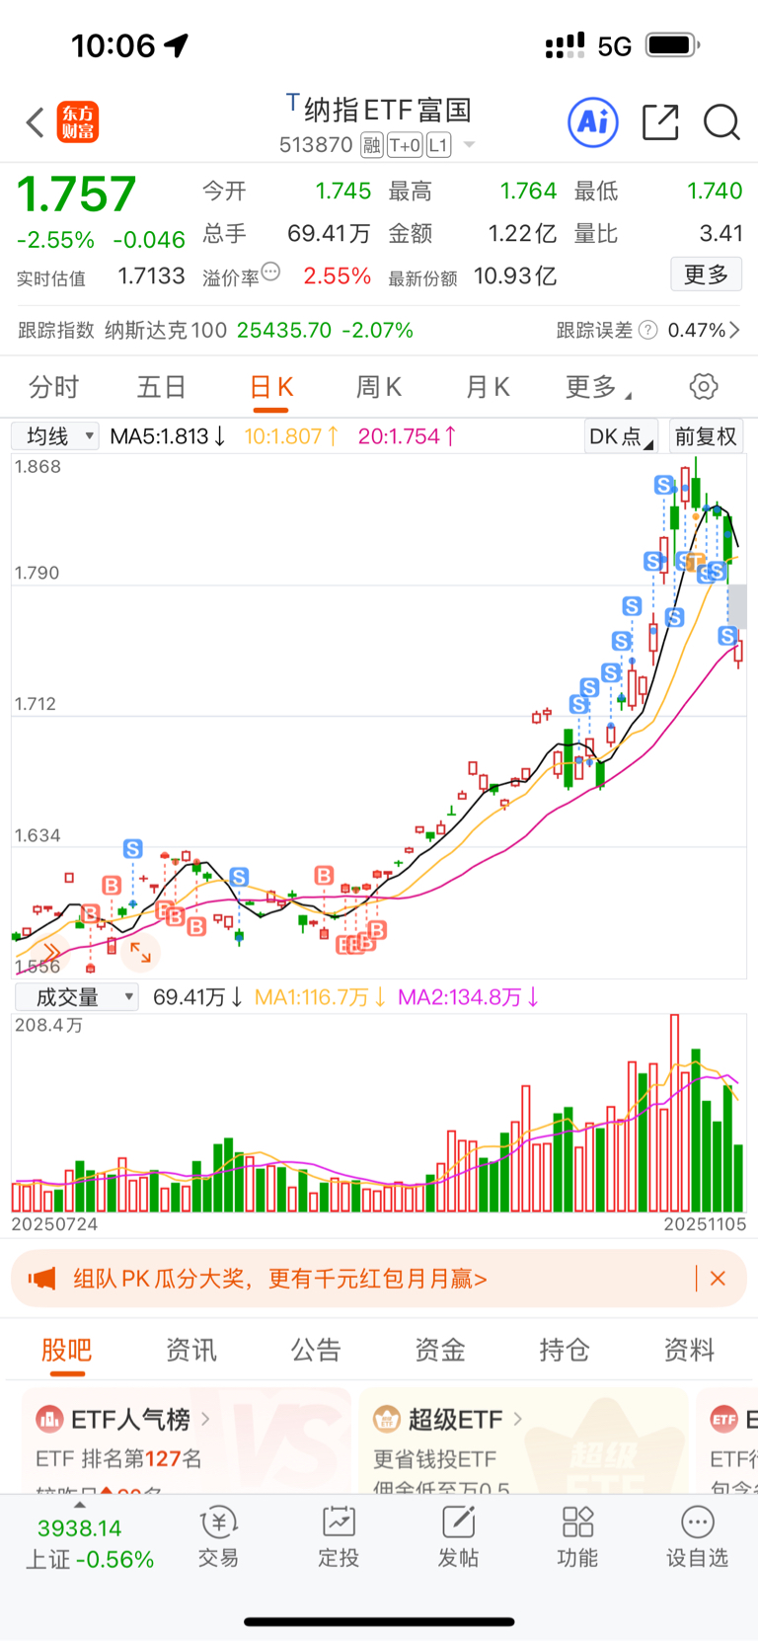
Task: Open the 超级ETF card
Action: (523, 1441)
